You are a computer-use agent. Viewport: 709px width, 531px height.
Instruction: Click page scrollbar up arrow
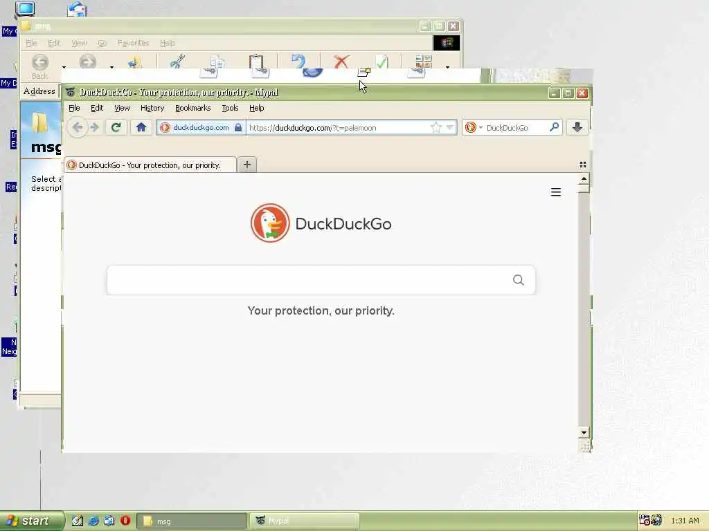[584, 179]
